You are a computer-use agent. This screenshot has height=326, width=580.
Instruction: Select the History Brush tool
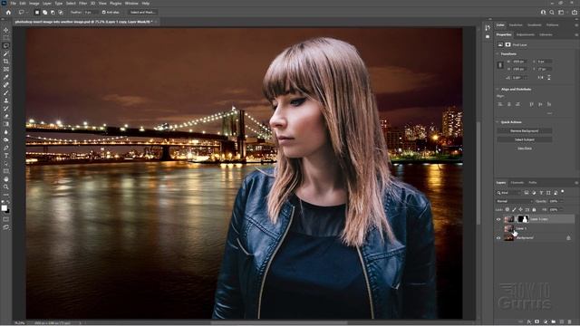coord(6,109)
